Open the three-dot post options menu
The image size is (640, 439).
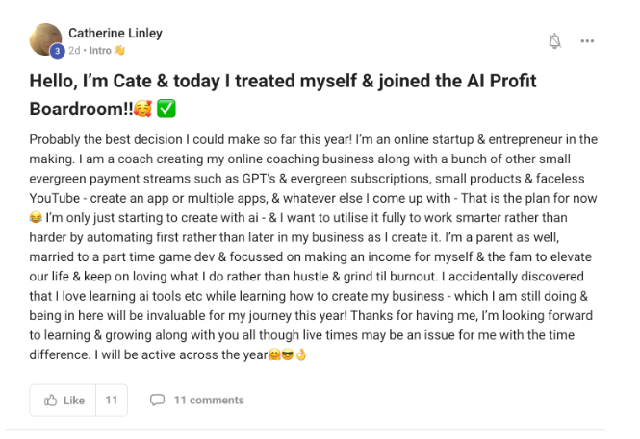tap(587, 41)
